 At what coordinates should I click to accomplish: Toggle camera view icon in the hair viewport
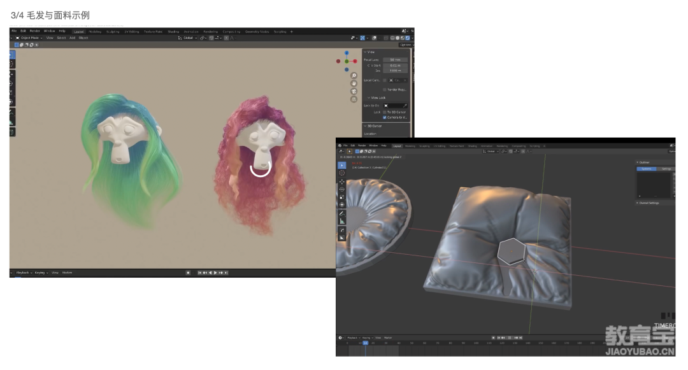pos(354,91)
